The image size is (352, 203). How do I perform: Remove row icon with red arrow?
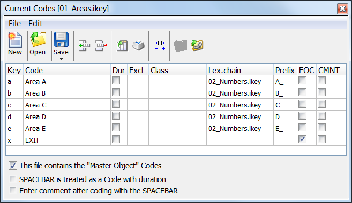(101, 45)
